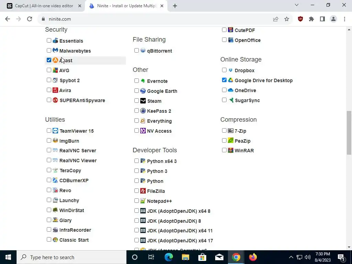Open File Explorer from the taskbar
Image resolution: width=352 pixels, height=264 pixels.
(185, 257)
